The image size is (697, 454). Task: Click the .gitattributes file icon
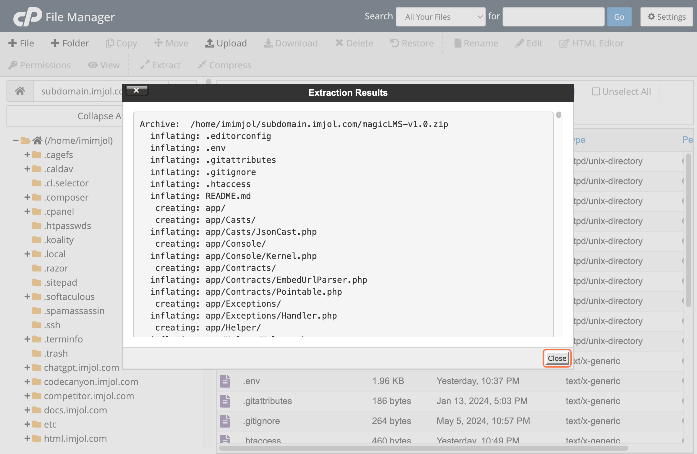click(225, 401)
